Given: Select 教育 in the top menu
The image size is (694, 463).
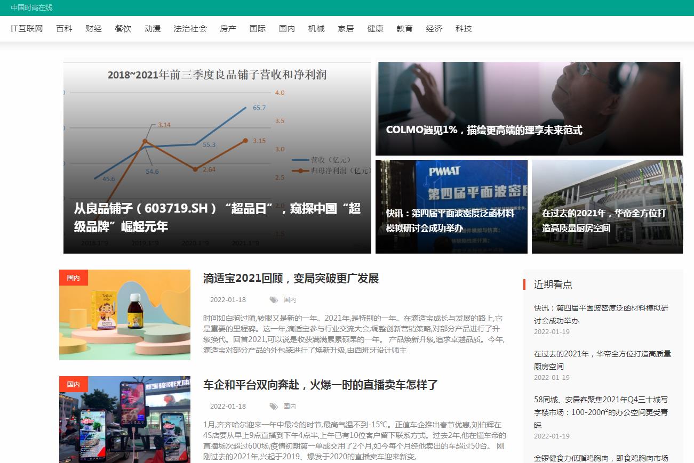Looking at the screenshot, I should 404,29.
